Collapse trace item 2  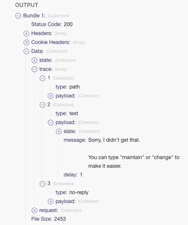43,105
